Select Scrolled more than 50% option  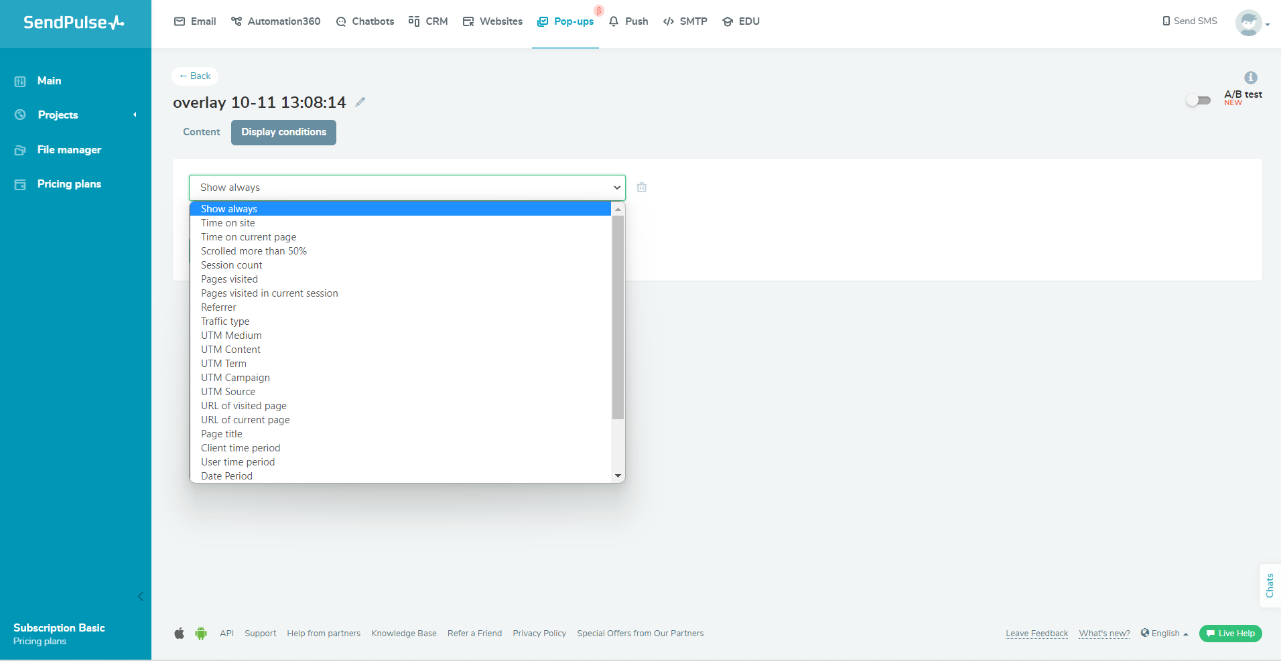tap(254, 251)
